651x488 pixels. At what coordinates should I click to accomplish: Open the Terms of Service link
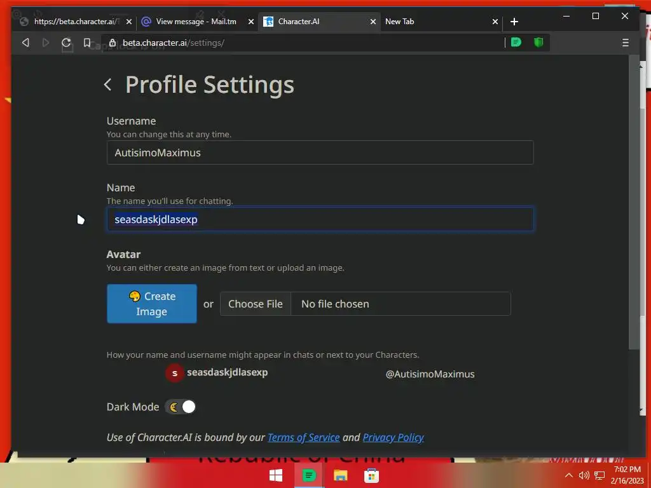303,437
